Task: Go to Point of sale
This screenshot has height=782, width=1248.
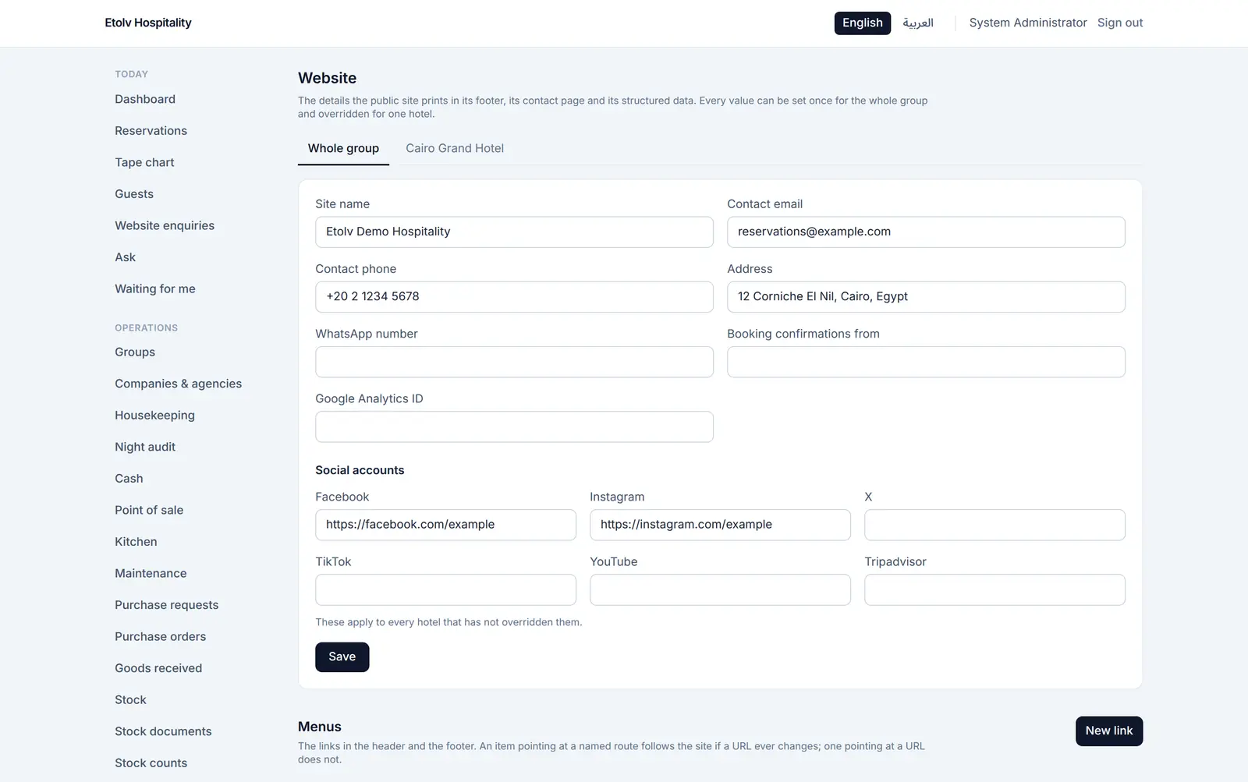Action: coord(149,510)
